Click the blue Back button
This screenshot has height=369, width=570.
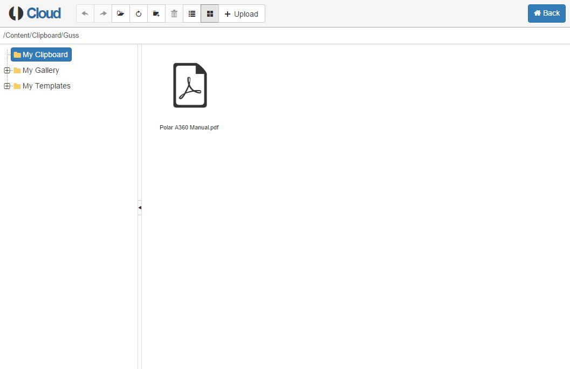click(x=547, y=13)
